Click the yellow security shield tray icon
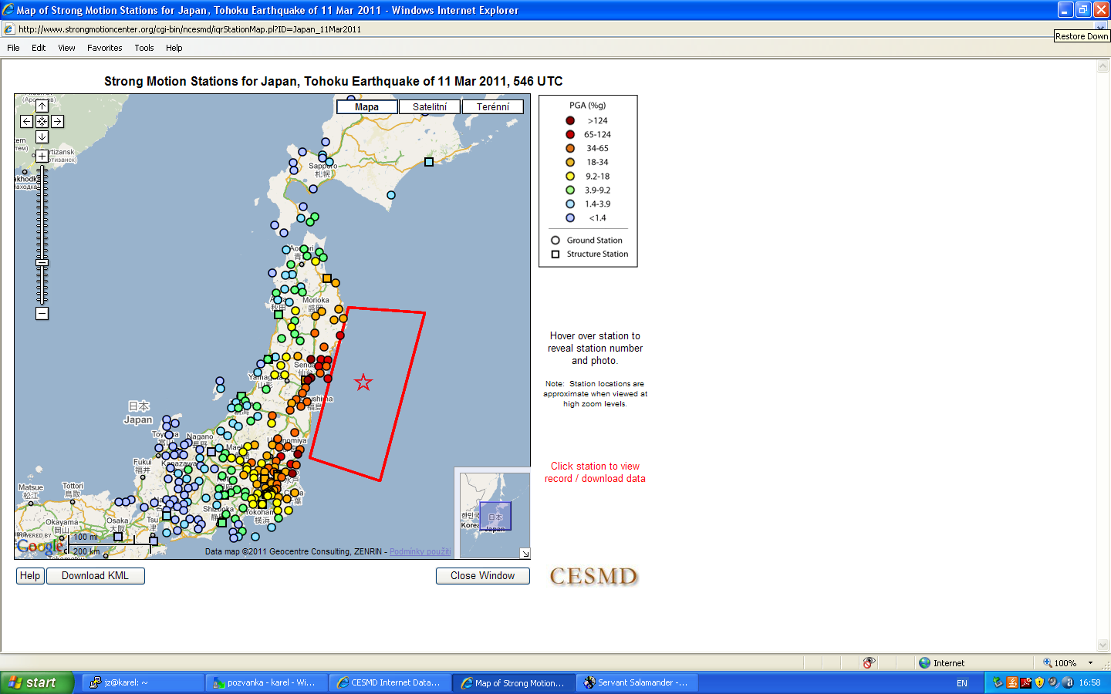 (1039, 682)
